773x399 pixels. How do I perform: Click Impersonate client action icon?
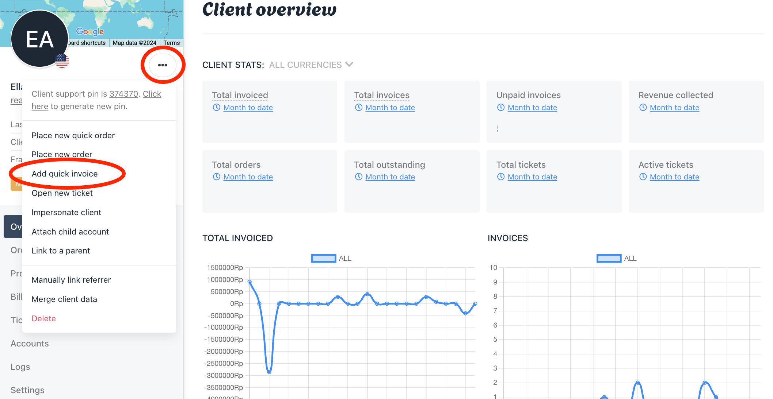pyautogui.click(x=66, y=212)
